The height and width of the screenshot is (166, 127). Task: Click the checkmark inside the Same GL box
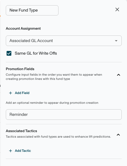pyautogui.click(x=9, y=53)
